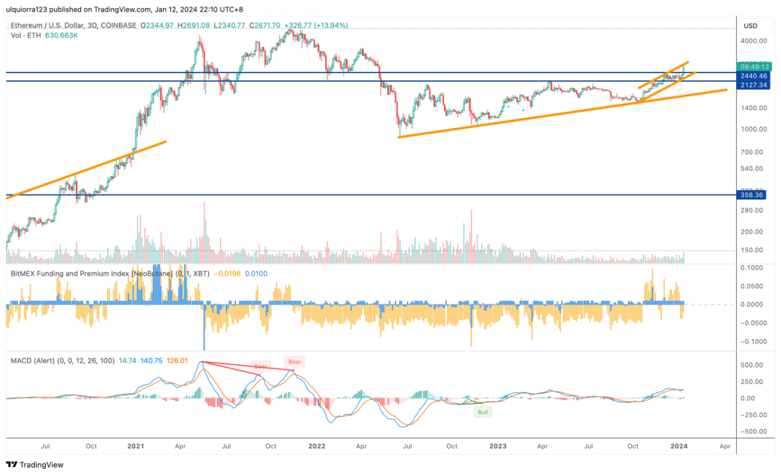Screen dimensions: 781x475
Task: Click the 700.00 price axis label
Action: (x=752, y=152)
